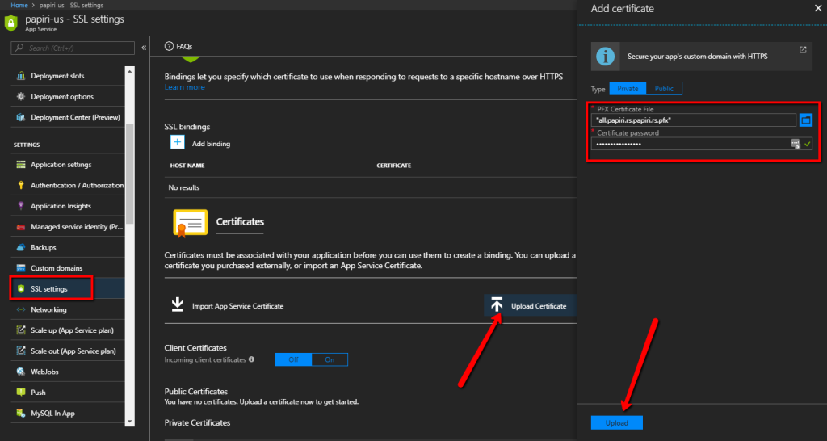
Task: Go to Home breadcrumb
Action: tap(19, 6)
